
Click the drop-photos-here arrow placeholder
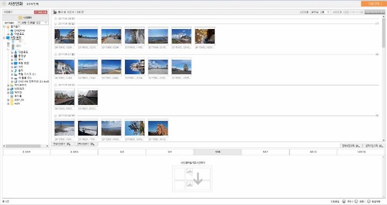point(192,179)
